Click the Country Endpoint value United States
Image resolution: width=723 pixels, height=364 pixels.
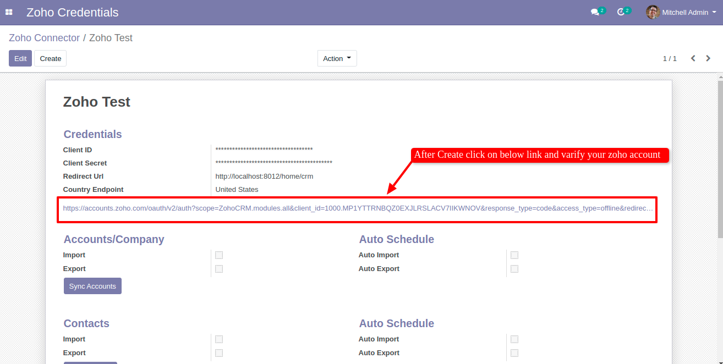[237, 190]
